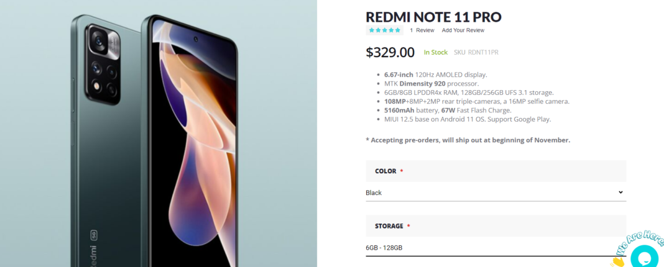Open the live chat bubble icon
This screenshot has width=664, height=267.
pos(644,256)
